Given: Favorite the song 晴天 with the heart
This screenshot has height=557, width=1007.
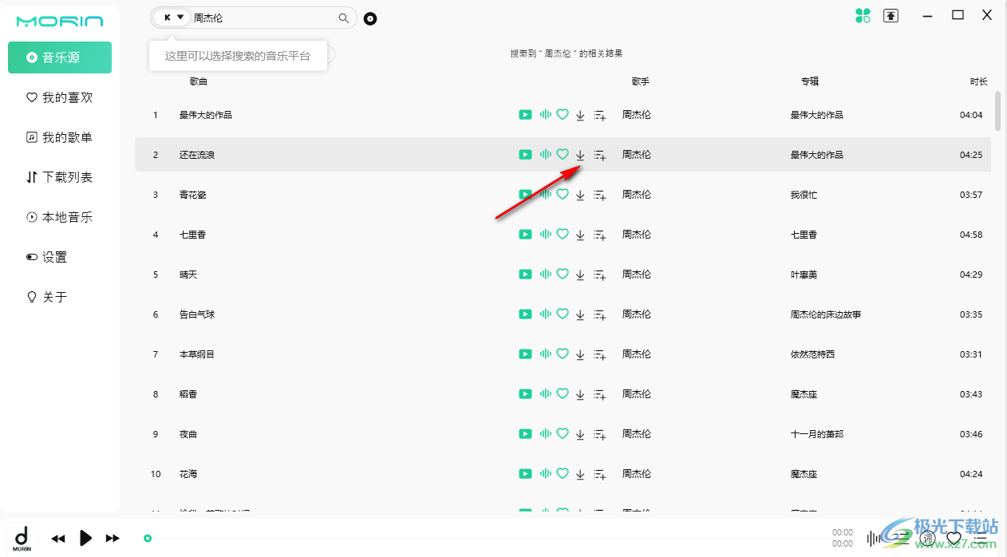Looking at the screenshot, I should coord(563,275).
